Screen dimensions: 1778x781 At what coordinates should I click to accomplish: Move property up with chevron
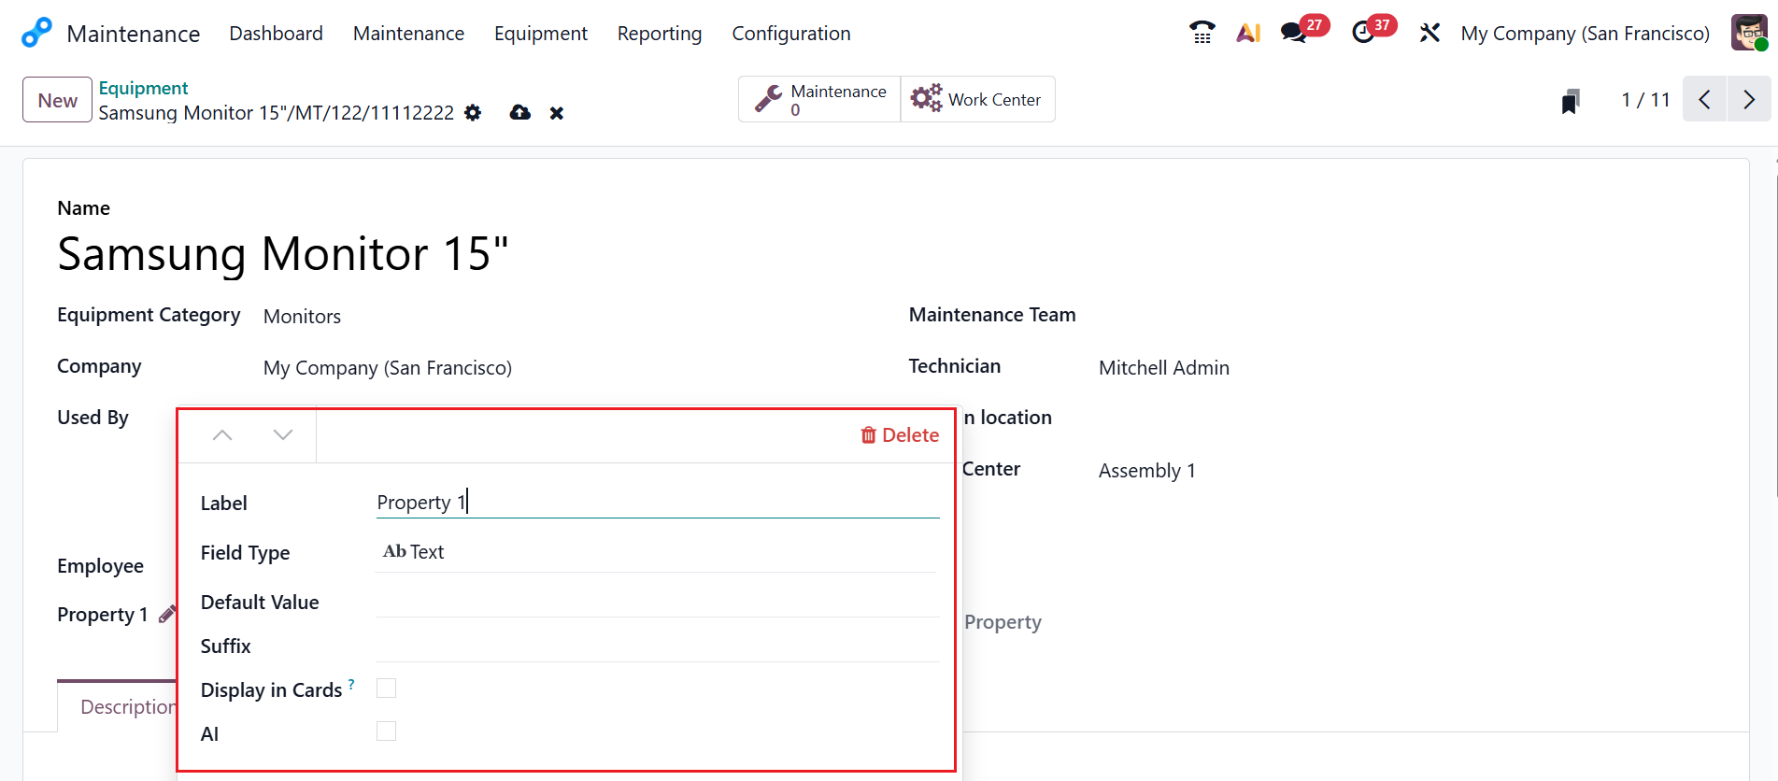(222, 435)
